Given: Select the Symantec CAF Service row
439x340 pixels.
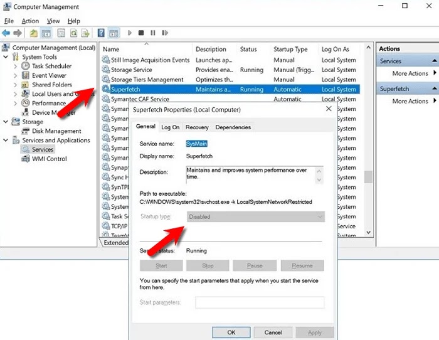Looking at the screenshot, I should pyautogui.click(x=230, y=99).
